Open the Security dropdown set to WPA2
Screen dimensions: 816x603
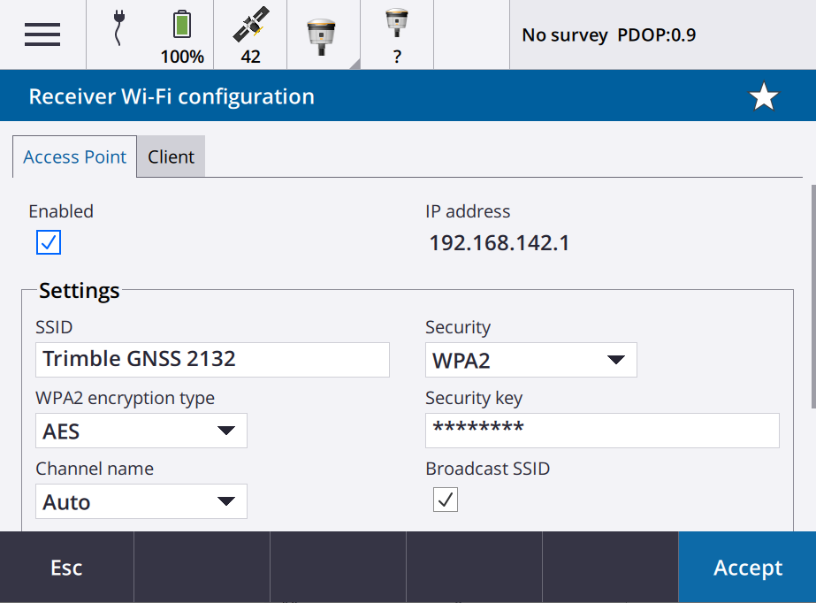[x=530, y=360]
